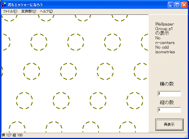Click the application icon in title bar
189x139 pixels.
(4, 5)
